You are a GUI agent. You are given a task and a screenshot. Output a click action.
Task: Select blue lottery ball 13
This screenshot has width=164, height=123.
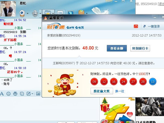point(153,81)
